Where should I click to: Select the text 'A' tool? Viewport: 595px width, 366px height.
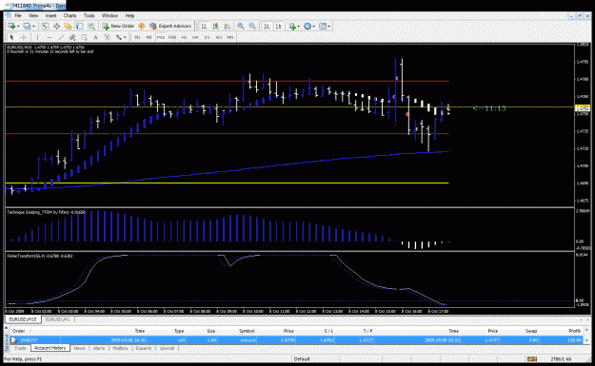pyautogui.click(x=95, y=37)
